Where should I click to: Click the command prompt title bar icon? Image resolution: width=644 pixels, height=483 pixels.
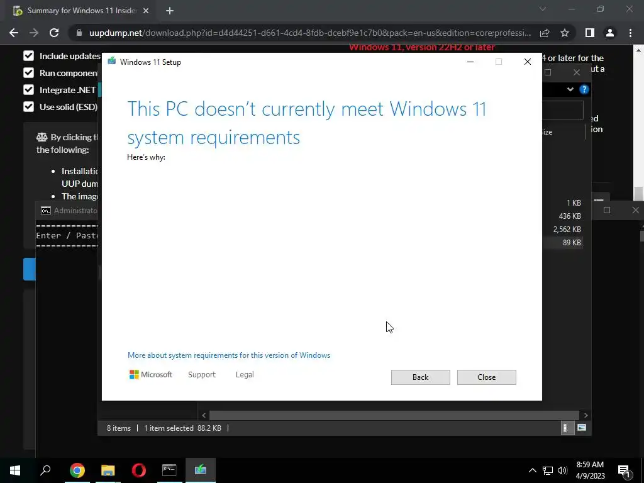(x=45, y=211)
